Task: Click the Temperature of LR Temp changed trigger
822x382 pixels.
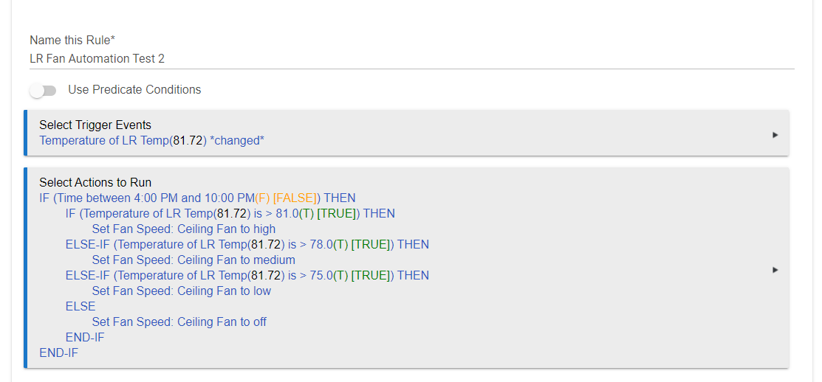Action: pos(151,141)
